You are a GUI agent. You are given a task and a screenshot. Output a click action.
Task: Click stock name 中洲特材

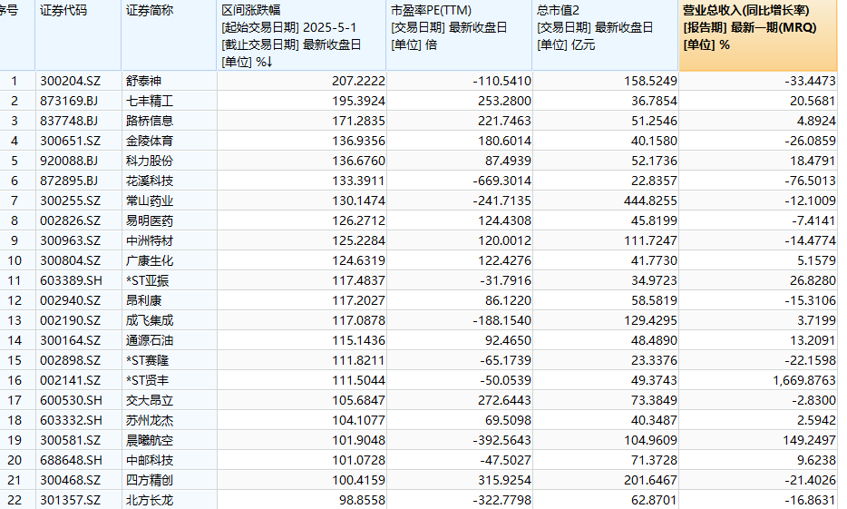click(x=150, y=241)
